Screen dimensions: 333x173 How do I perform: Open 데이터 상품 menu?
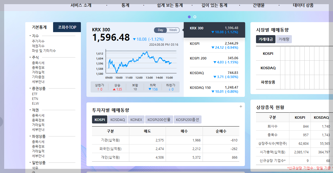pos(303,5)
